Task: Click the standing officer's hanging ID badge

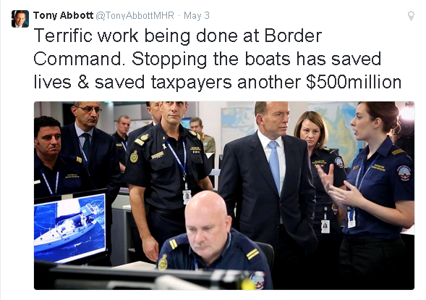Action: (x=187, y=197)
